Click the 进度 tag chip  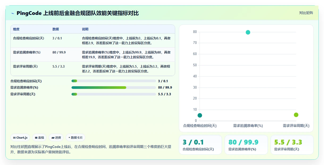click(x=56, y=138)
